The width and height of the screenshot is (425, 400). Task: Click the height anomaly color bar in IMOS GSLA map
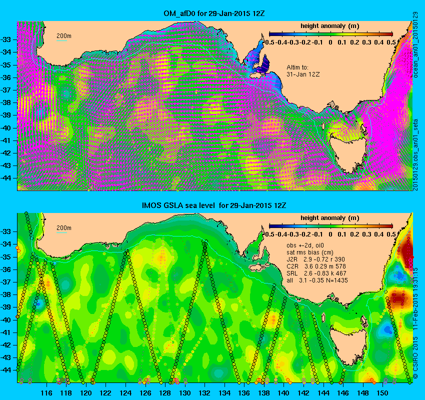click(330, 226)
